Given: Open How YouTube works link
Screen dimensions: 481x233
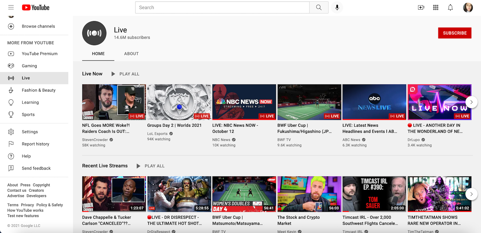Looking at the screenshot, I should tap(25, 210).
